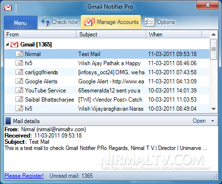This screenshot has height=184, width=222.
Task: Collapse the Gmail [1365] account group
Action: tap(7, 45)
